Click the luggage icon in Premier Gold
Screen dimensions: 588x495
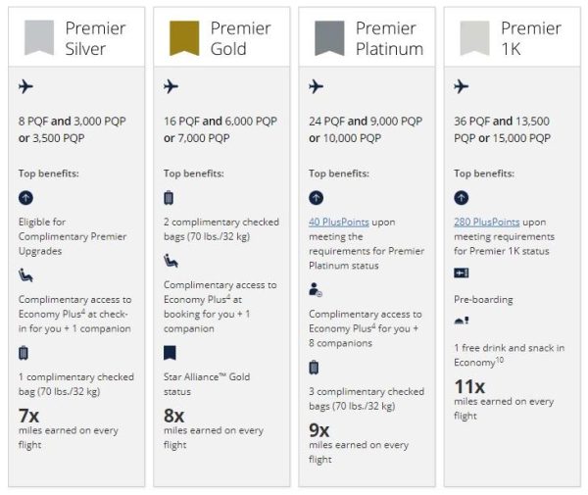171,198
